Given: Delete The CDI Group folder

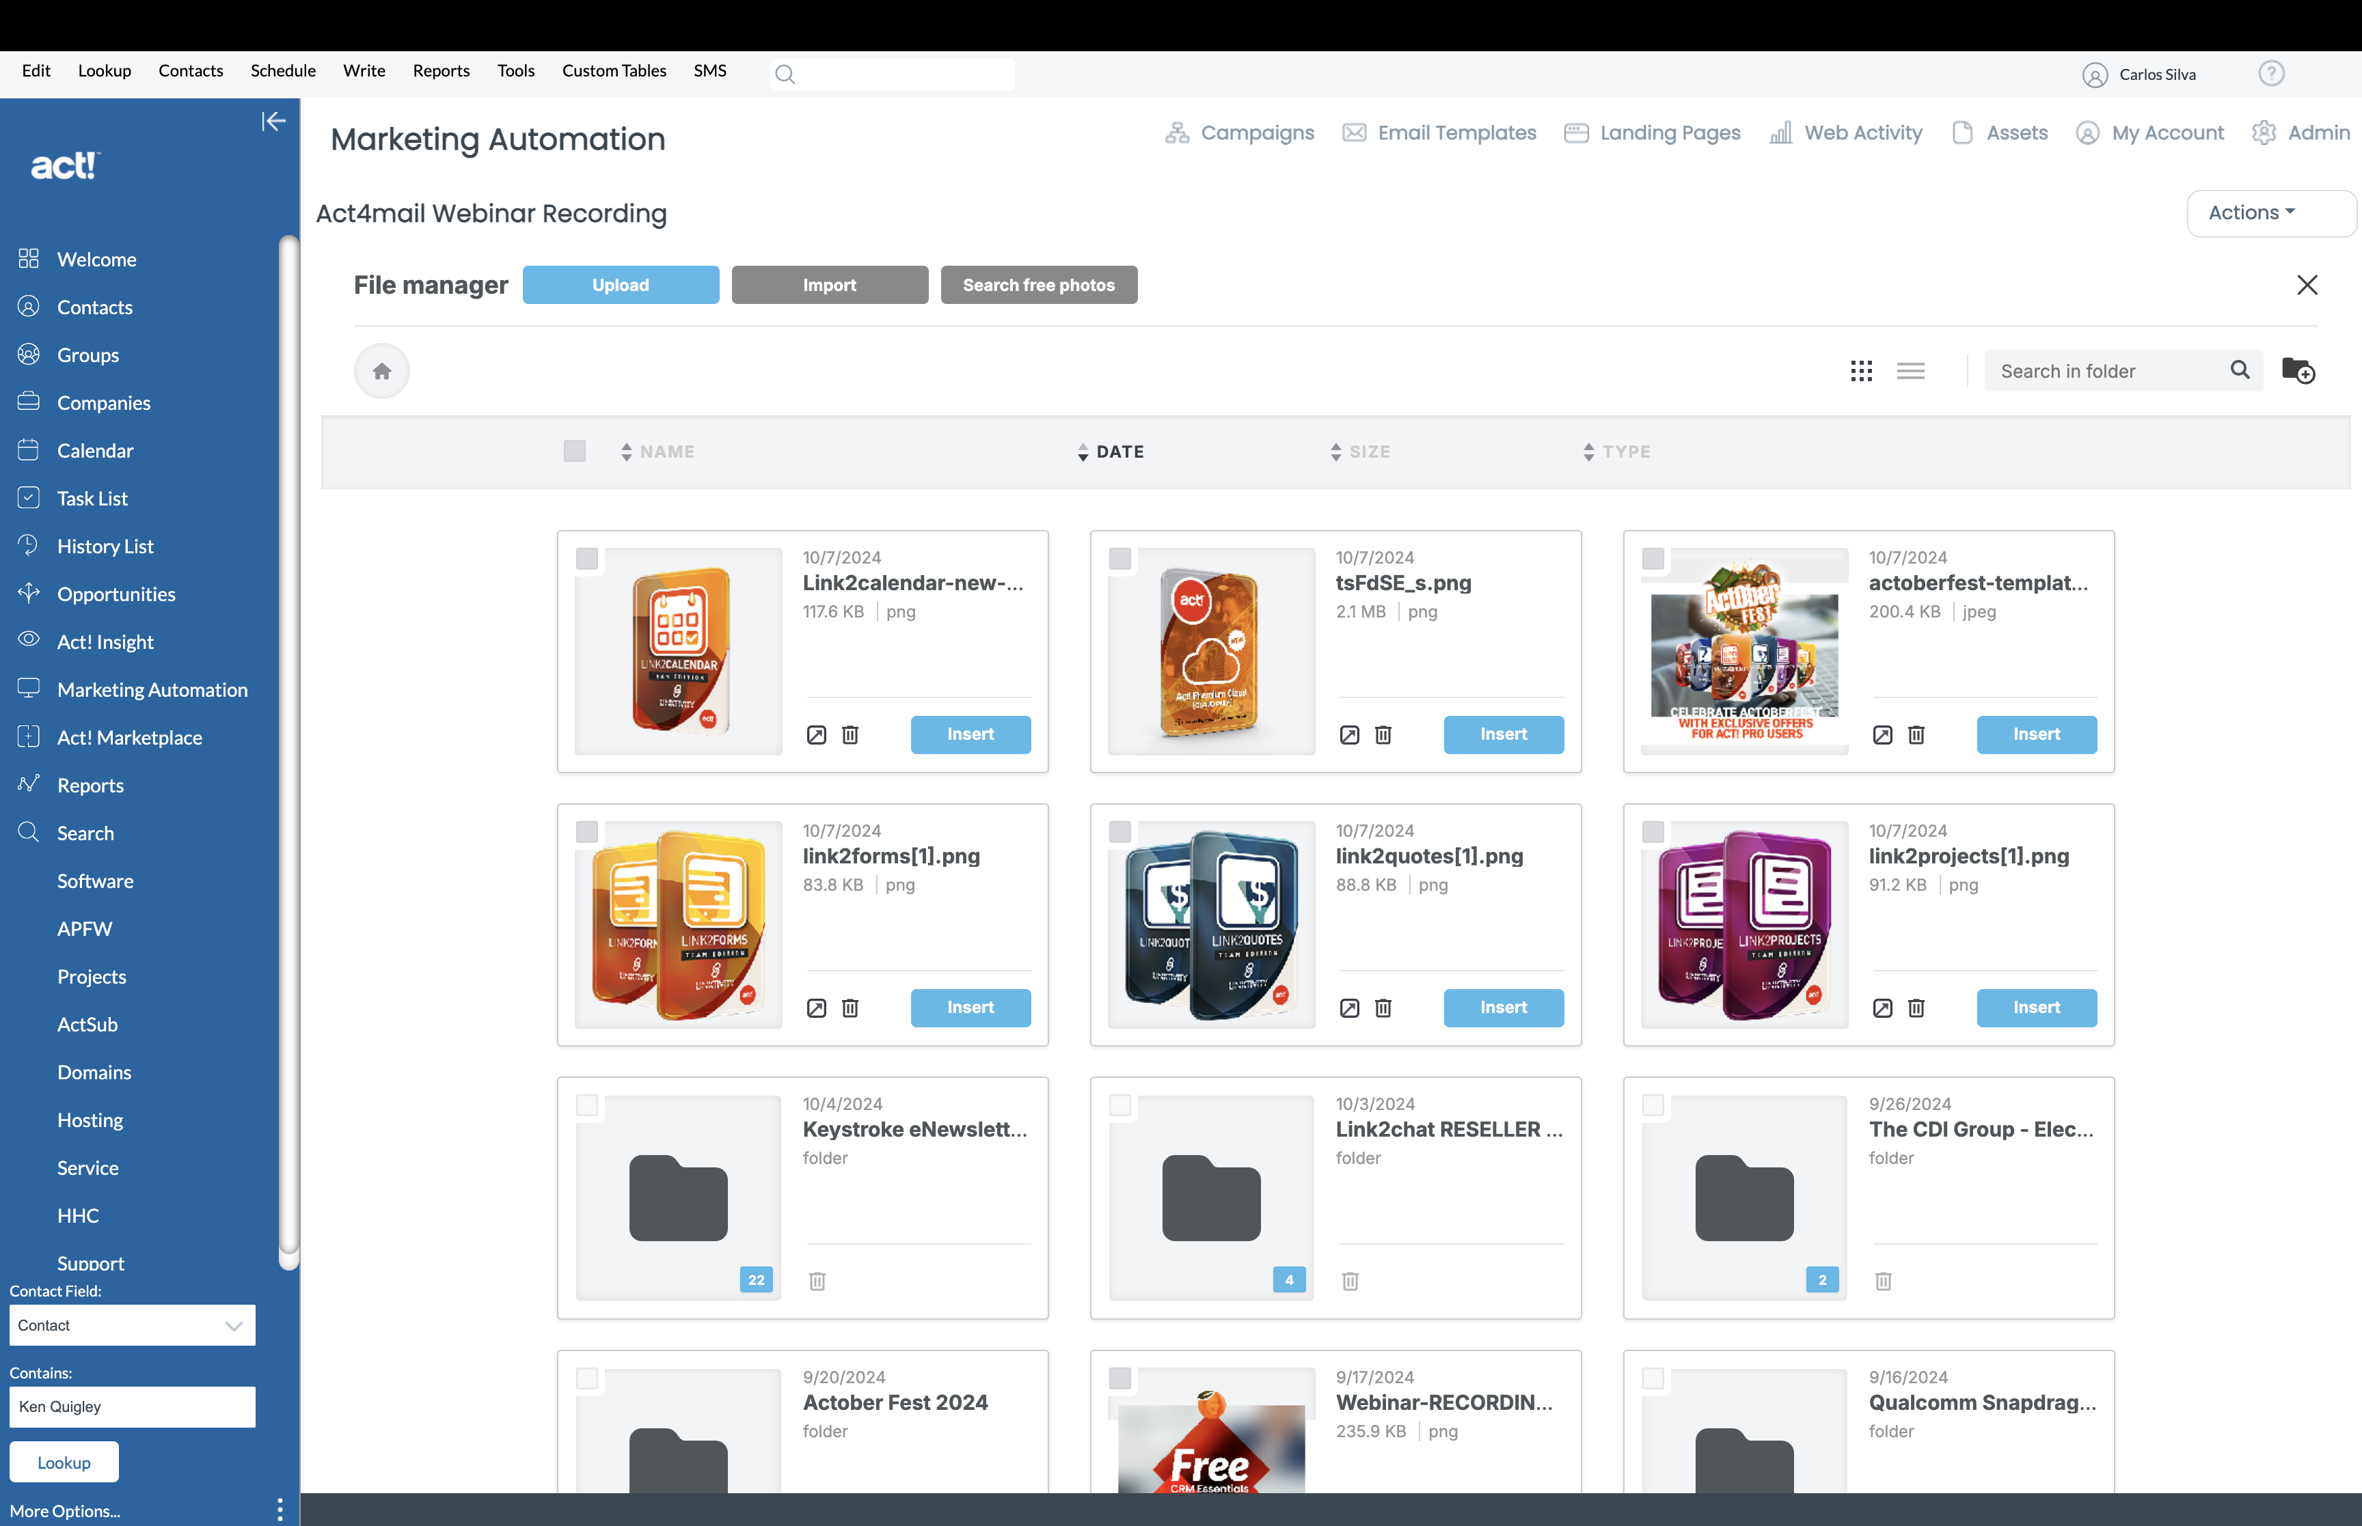Looking at the screenshot, I should (1884, 1281).
